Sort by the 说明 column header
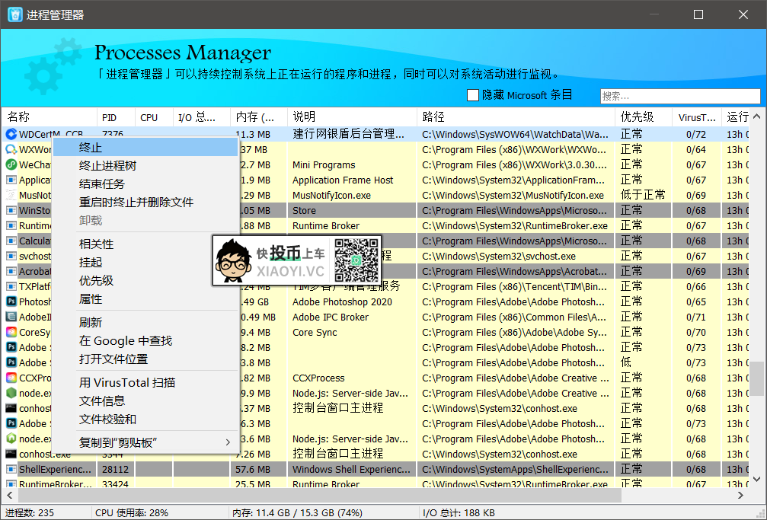Image resolution: width=767 pixels, height=520 pixels. tap(352, 117)
